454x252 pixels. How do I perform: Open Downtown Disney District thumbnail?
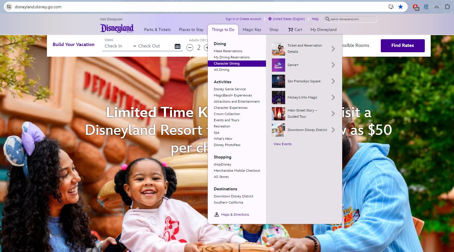point(278,130)
